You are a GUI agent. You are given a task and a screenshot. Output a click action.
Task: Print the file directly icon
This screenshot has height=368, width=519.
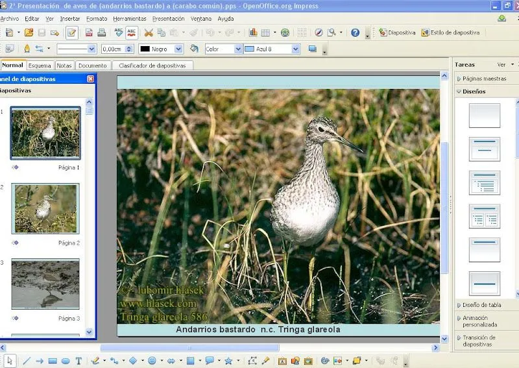(101, 32)
